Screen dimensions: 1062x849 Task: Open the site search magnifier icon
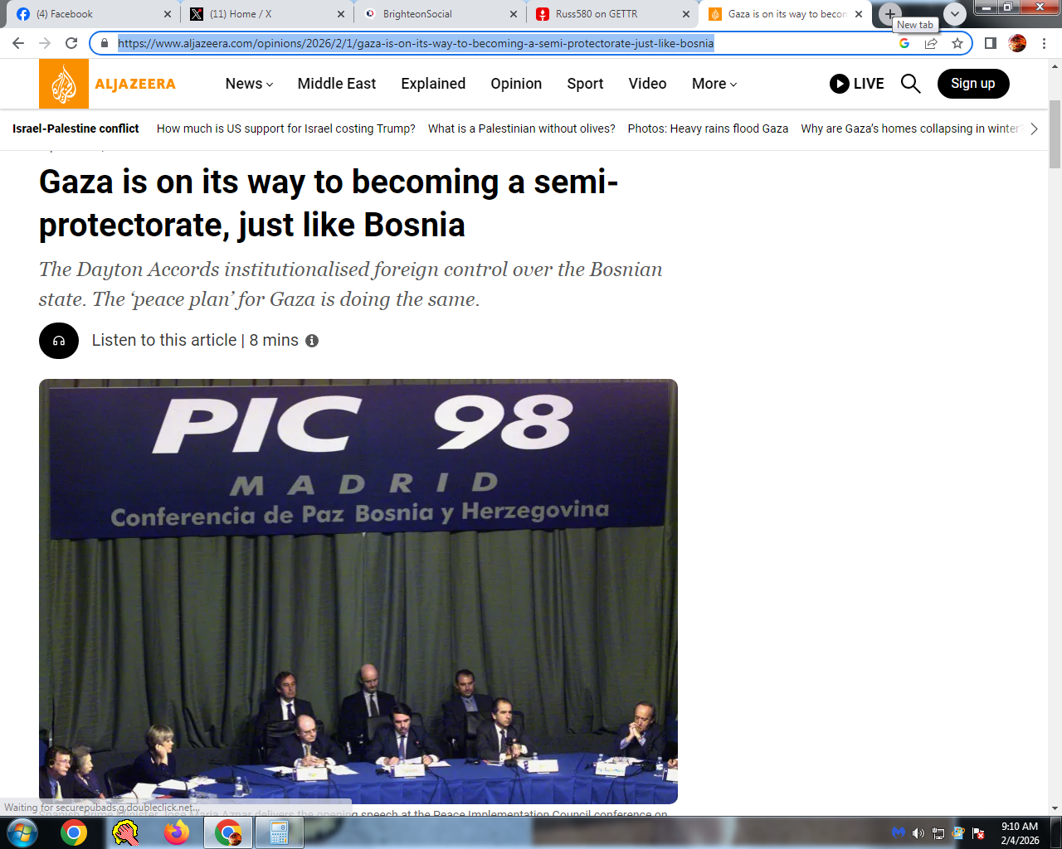[x=910, y=84]
